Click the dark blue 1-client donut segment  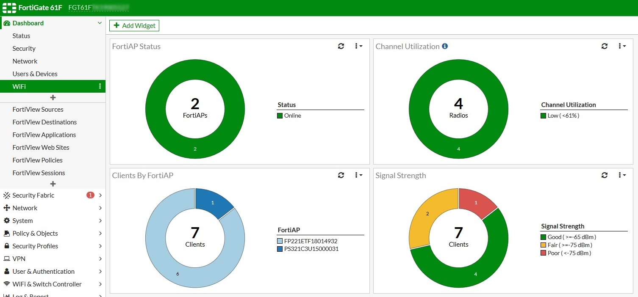213,203
